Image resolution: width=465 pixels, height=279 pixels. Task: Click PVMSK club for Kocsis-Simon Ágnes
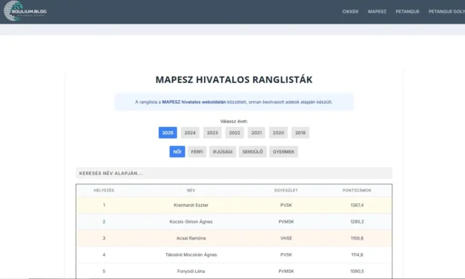[286, 222]
